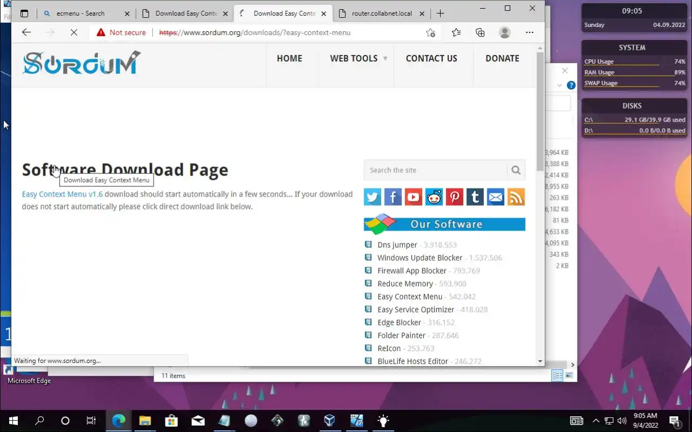Expand the WEB TOOLS menu arrow
This screenshot has height=432, width=692.
pyautogui.click(x=385, y=58)
